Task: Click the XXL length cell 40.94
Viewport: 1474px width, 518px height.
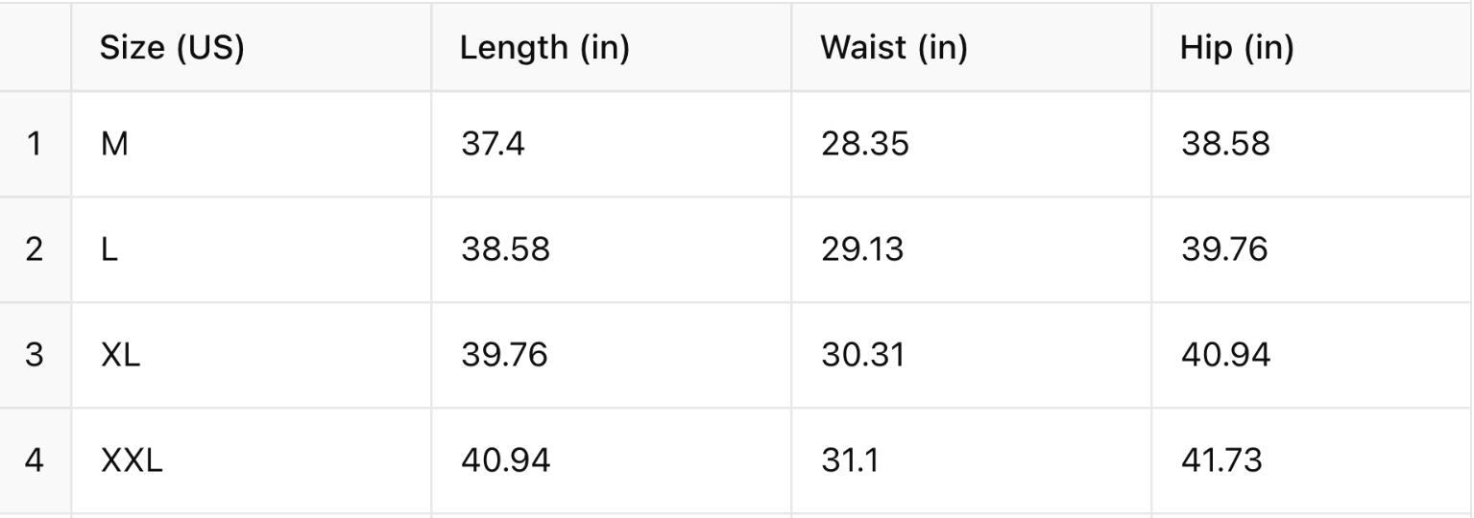Action: coord(505,461)
